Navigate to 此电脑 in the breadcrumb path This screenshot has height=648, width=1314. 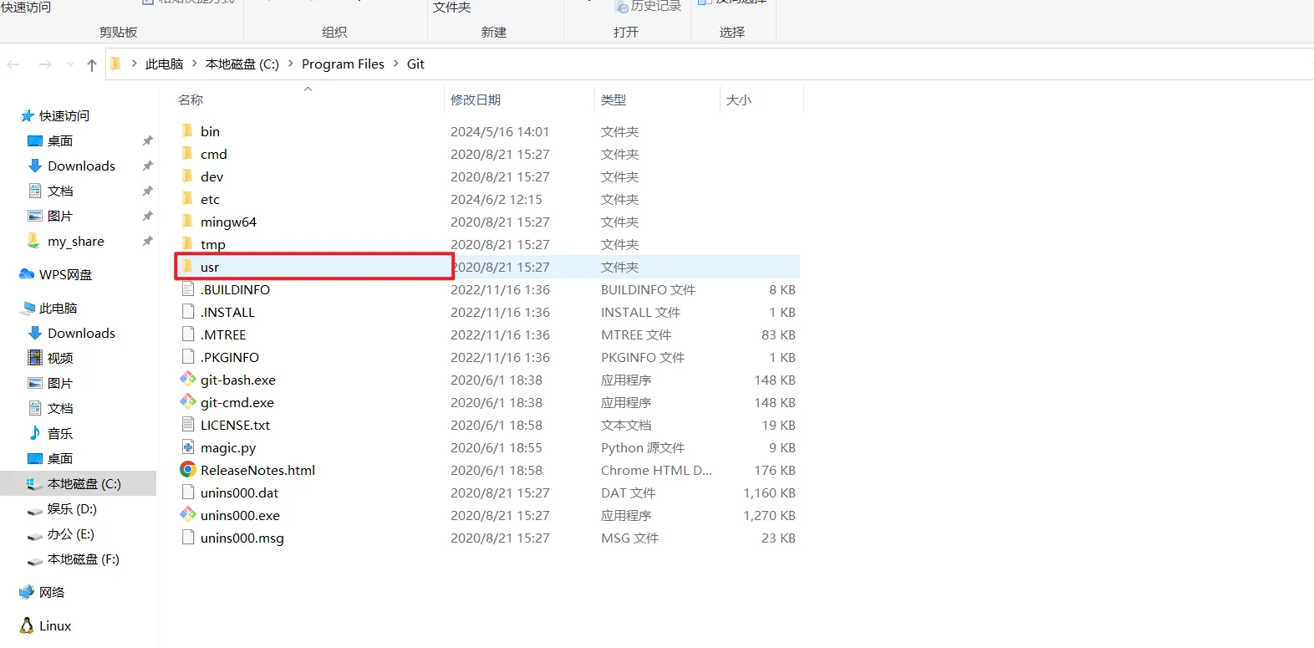[x=164, y=64]
